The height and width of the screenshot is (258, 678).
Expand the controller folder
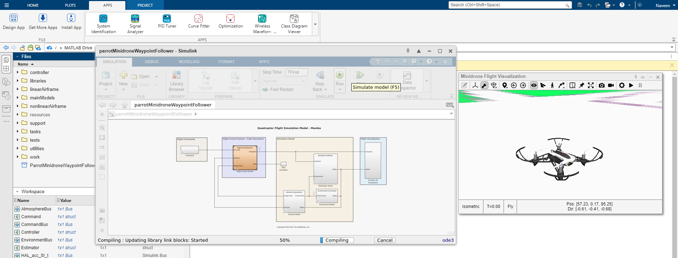point(18,72)
